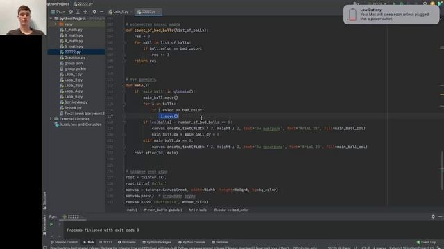Image resolution: width=444 pixels, height=249 pixels.
Task: Hide the Run panel with the minus icon
Action: pyautogui.click(x=441, y=216)
